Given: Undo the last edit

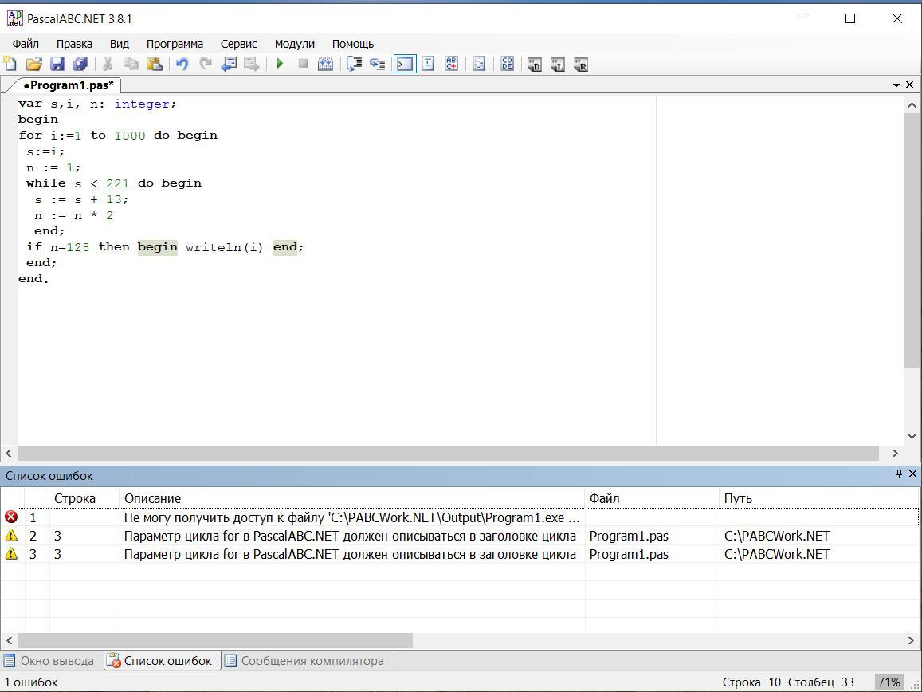Looking at the screenshot, I should point(182,65).
